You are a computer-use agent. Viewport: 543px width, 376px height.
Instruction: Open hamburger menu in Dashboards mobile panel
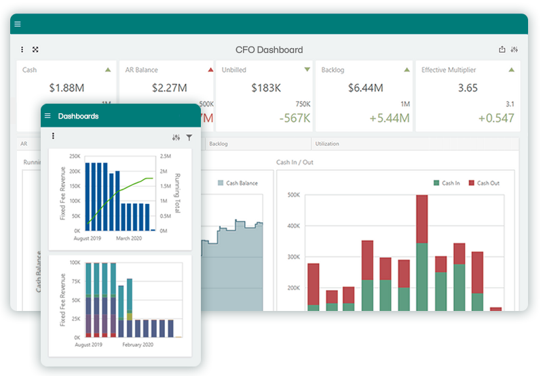click(48, 116)
